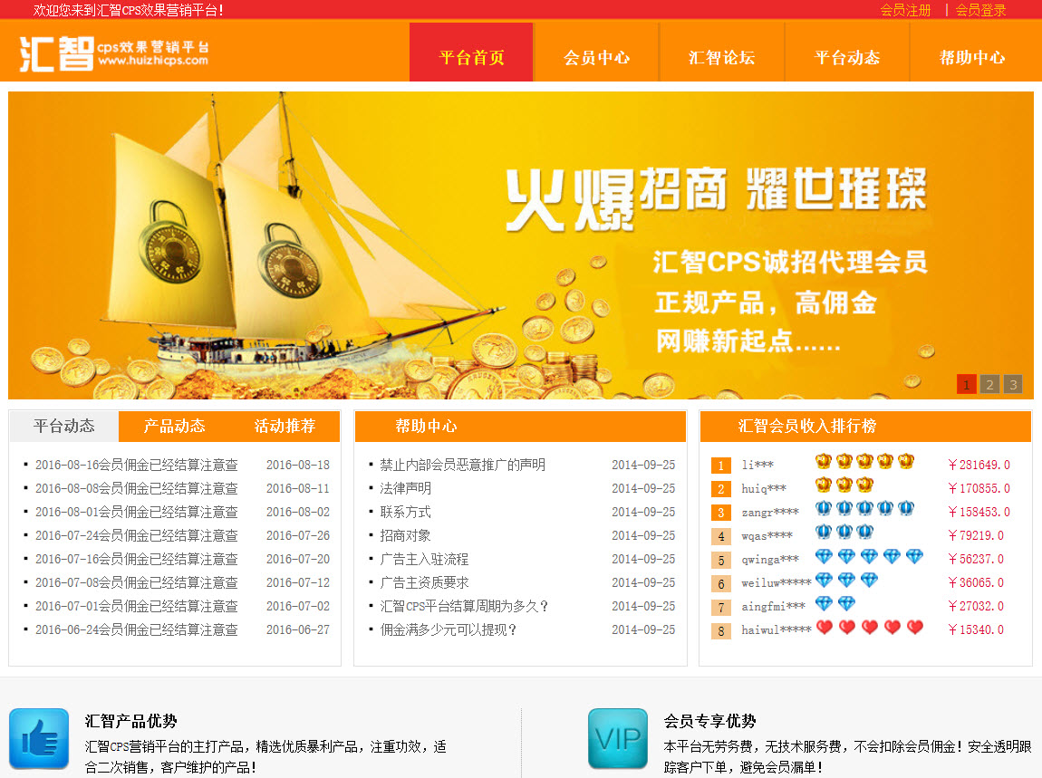This screenshot has height=778, width=1042.
Task: Click the red rank badge 1 in ranking list
Action: pos(721,465)
